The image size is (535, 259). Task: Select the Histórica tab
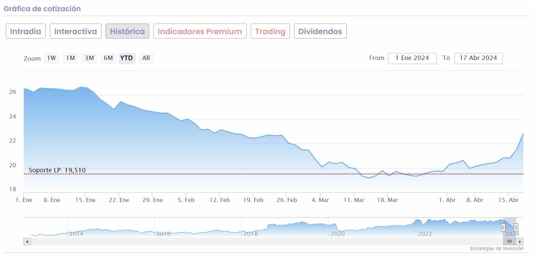pyautogui.click(x=127, y=31)
